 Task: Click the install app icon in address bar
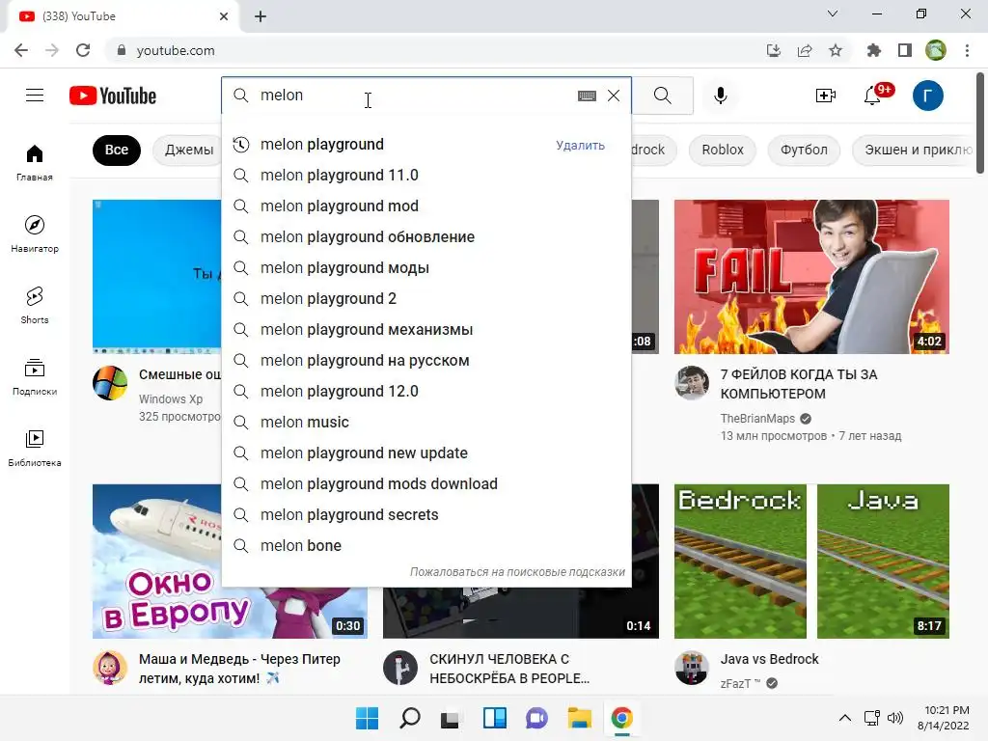pyautogui.click(x=774, y=50)
